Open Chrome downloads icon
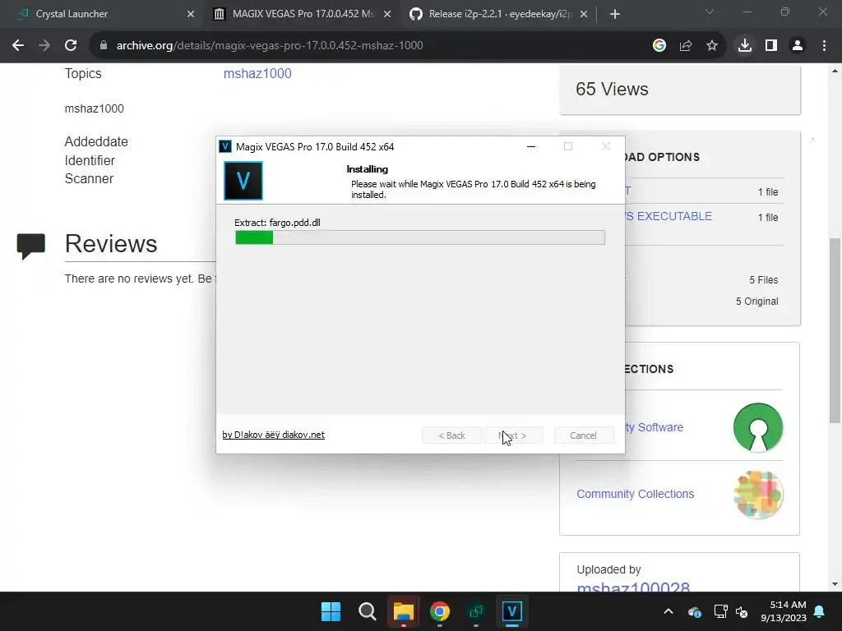 coord(745,46)
